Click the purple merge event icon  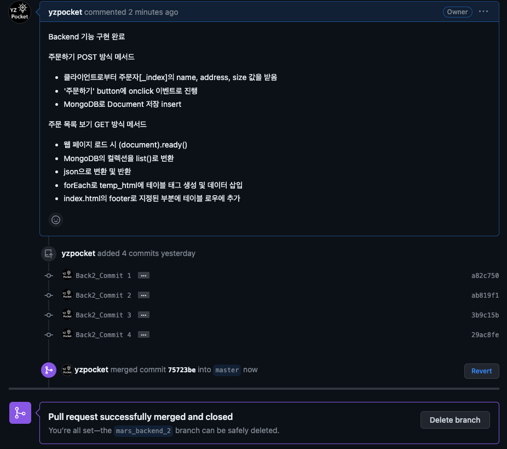point(49,370)
